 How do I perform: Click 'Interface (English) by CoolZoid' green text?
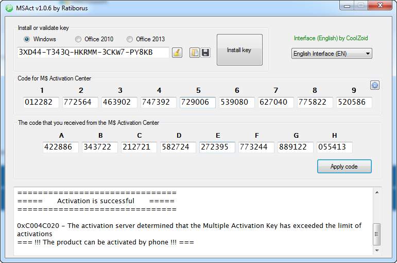(x=331, y=38)
